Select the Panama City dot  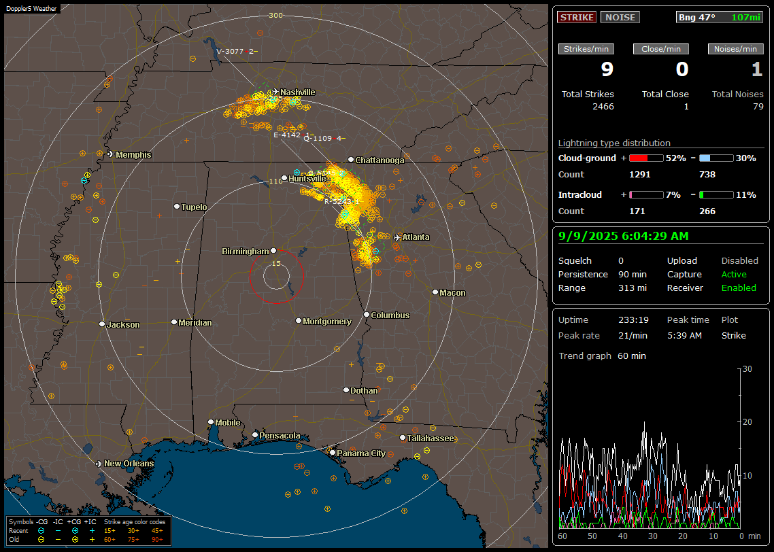pyautogui.click(x=332, y=452)
